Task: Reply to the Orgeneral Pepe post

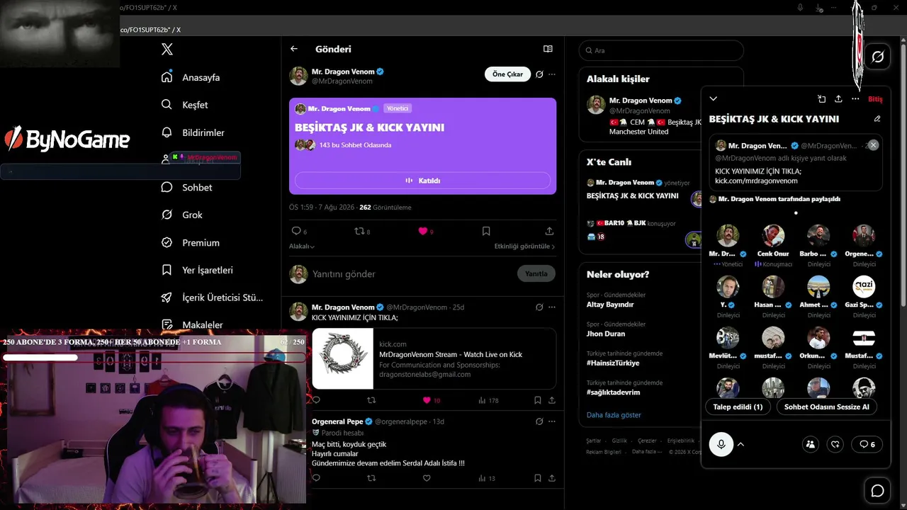Action: pos(316,478)
